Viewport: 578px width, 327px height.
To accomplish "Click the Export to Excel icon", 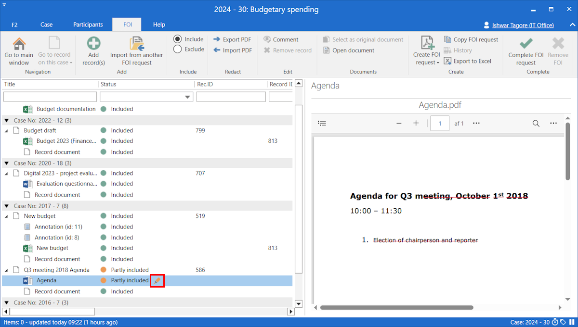I will [x=448, y=61].
